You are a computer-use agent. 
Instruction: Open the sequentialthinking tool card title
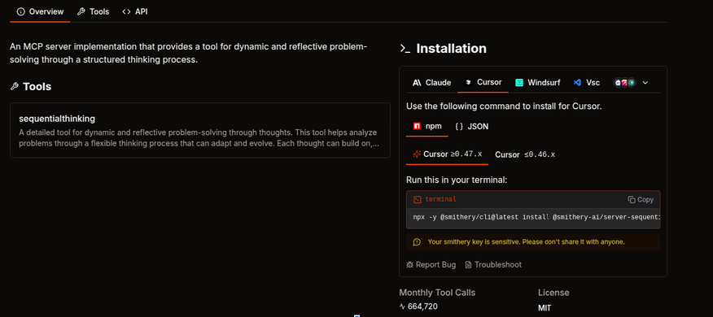(x=57, y=119)
